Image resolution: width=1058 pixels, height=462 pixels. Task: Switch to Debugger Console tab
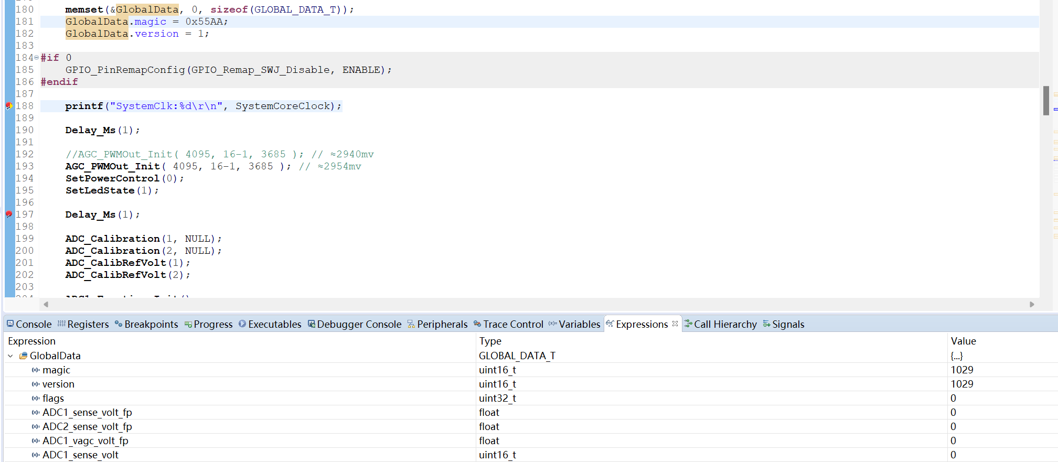click(355, 324)
